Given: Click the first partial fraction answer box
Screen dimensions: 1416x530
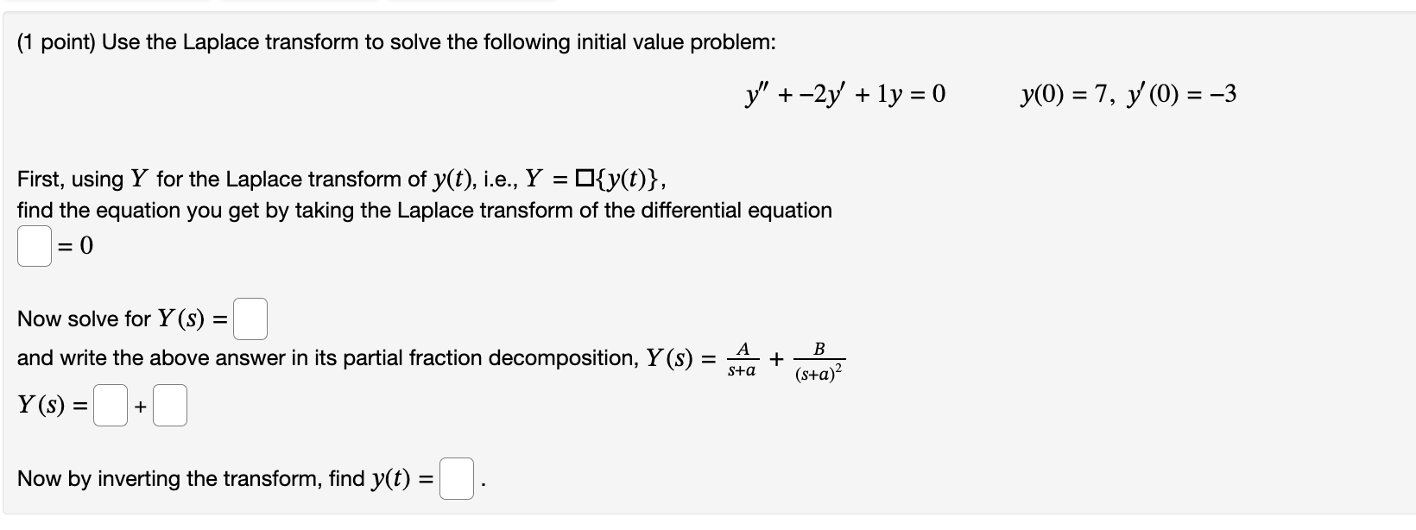Looking at the screenshot, I should pyautogui.click(x=110, y=405).
